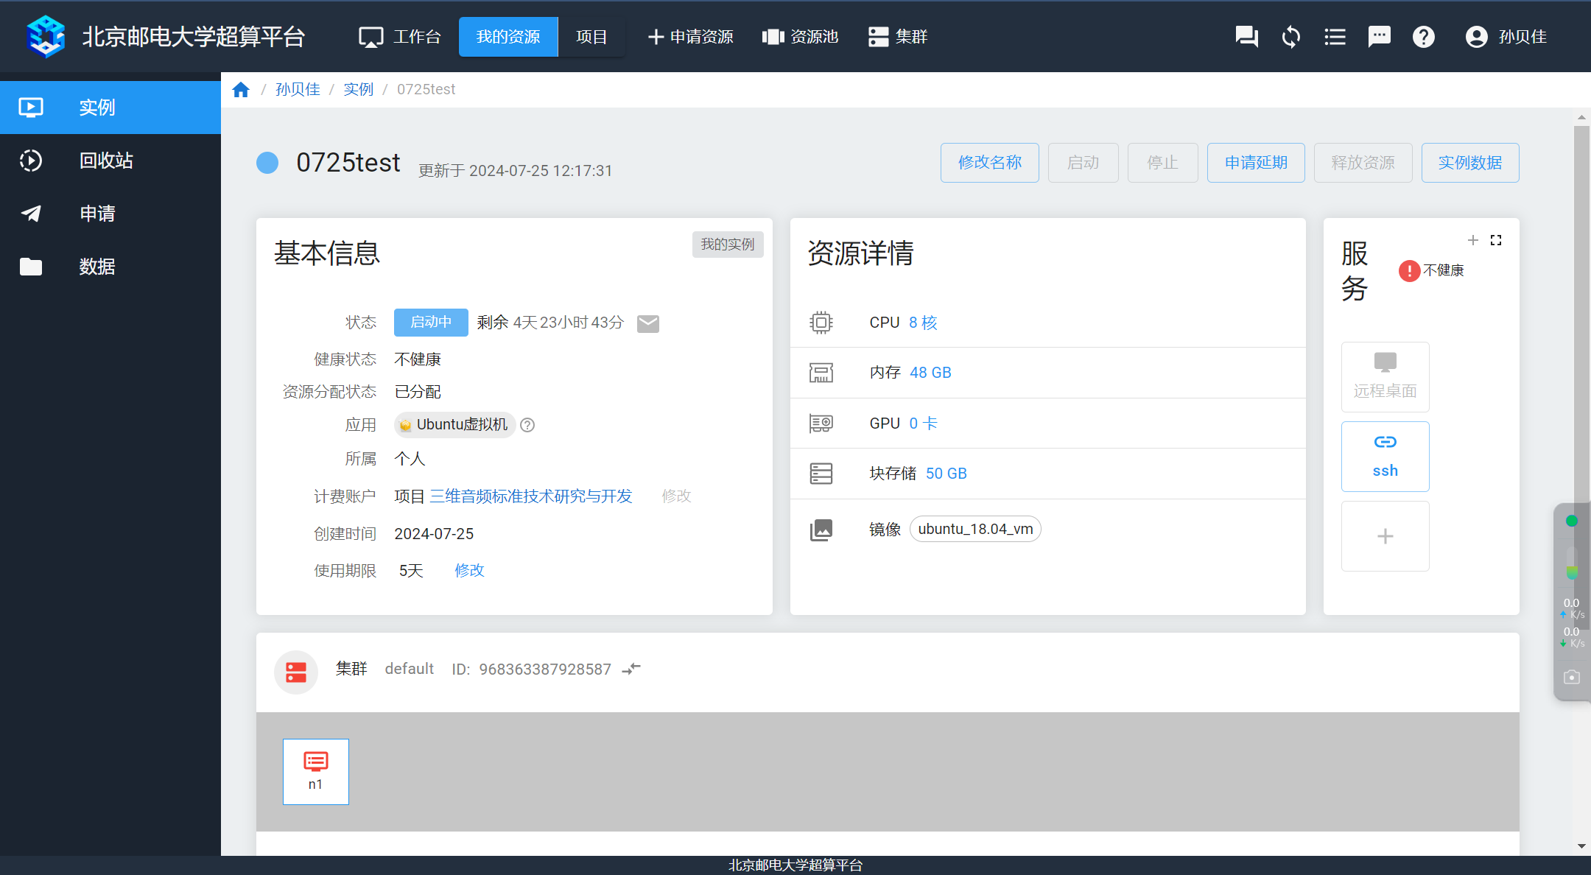Open the 孙贝佳 breadcrumb link

298,89
